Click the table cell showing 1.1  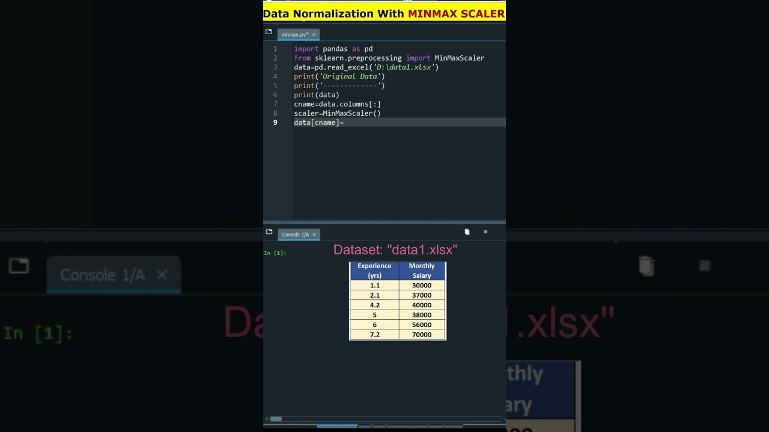(x=374, y=286)
